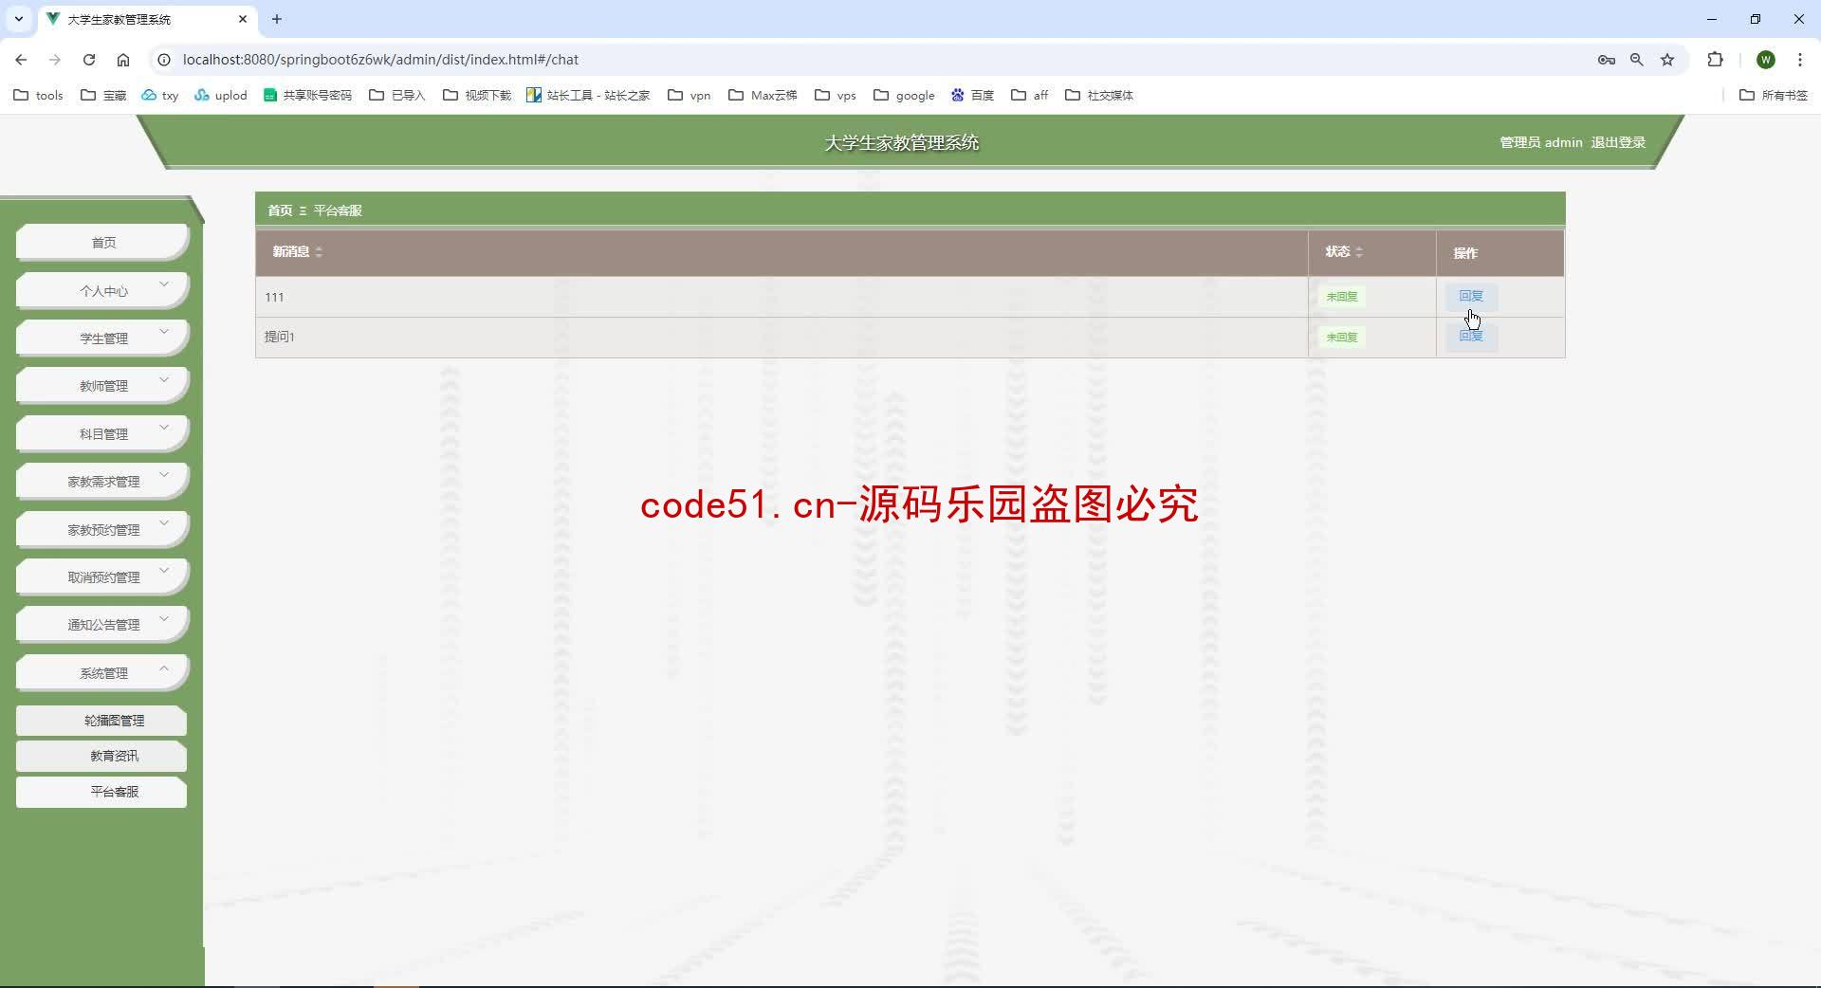The height and width of the screenshot is (988, 1821).
Task: Expand the 通知公告管理 menu
Action: 102,624
